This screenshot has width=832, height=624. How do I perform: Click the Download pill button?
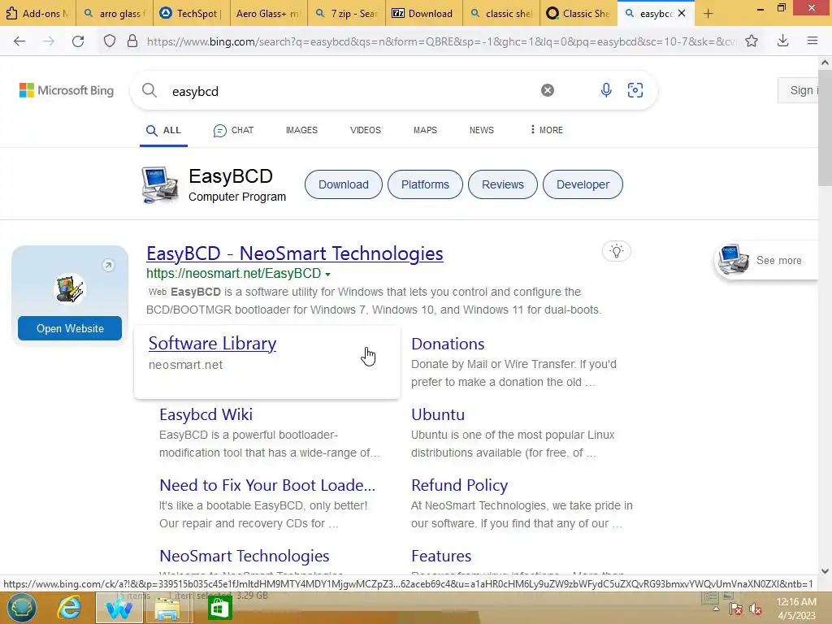coord(344,184)
